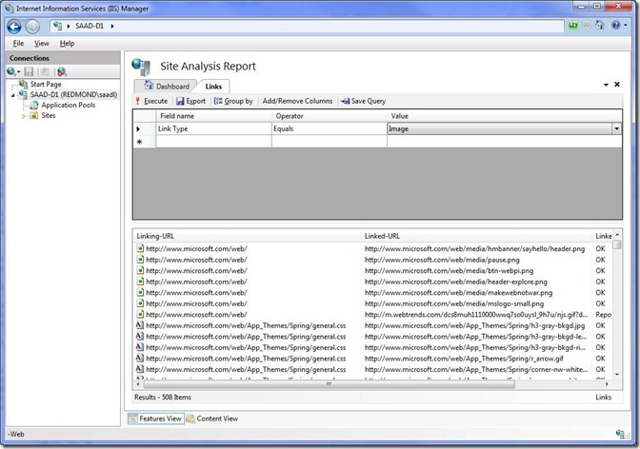Click the green refresh icon in address bar

(x=573, y=26)
